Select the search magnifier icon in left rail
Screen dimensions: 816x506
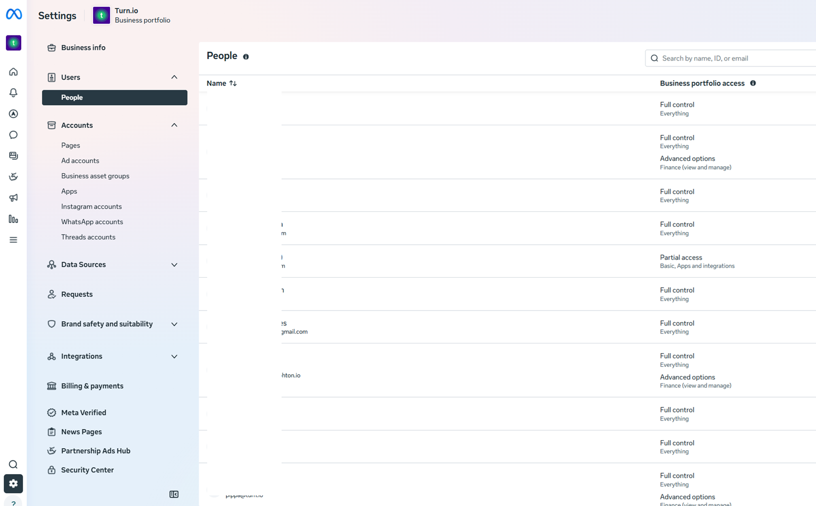13,465
